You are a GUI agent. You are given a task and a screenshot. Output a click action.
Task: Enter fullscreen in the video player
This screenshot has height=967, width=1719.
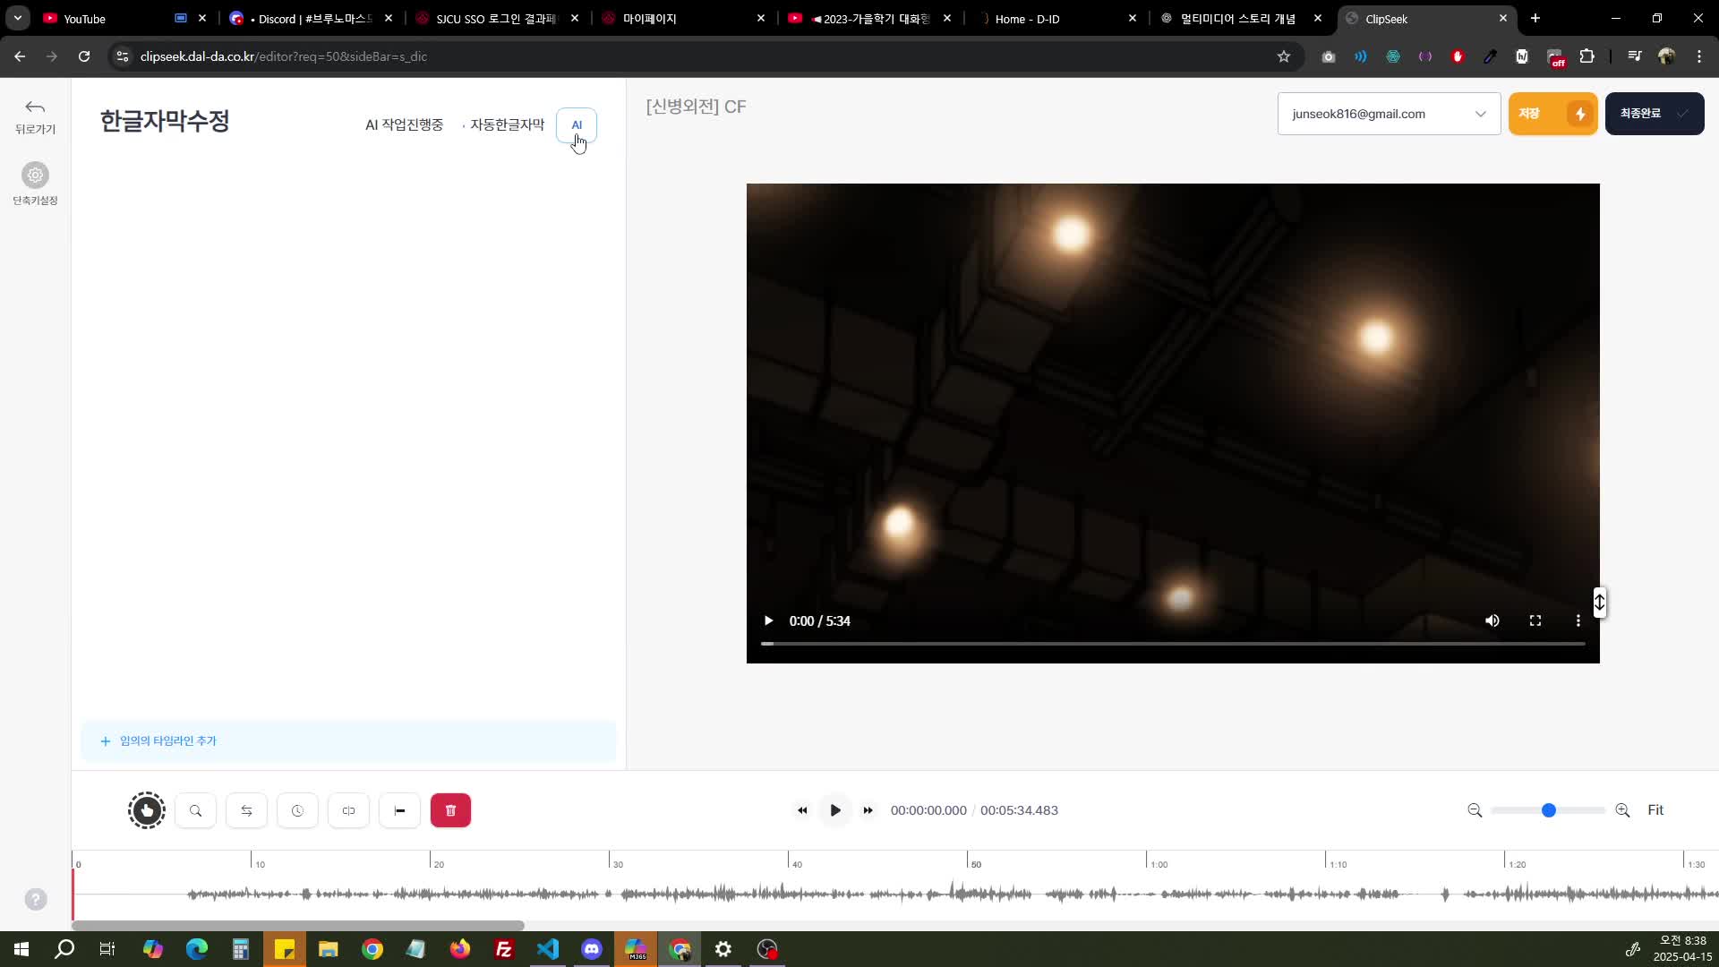click(x=1535, y=621)
